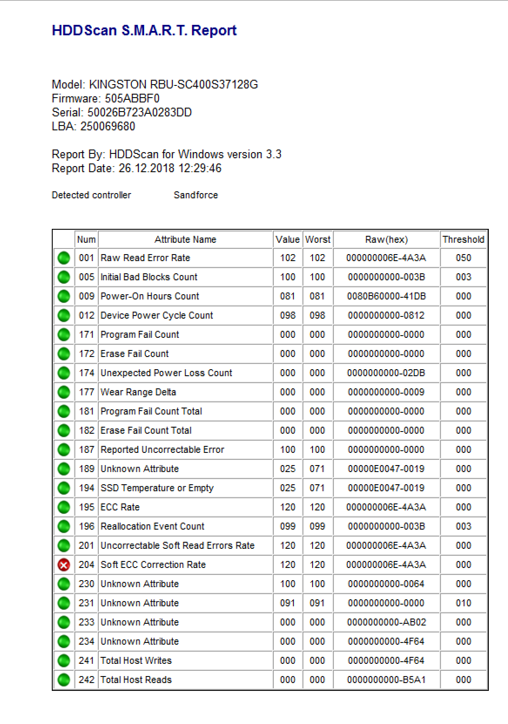Click the green status icon for Reallocation Event Count
This screenshot has height=724, width=508.
pos(64,527)
